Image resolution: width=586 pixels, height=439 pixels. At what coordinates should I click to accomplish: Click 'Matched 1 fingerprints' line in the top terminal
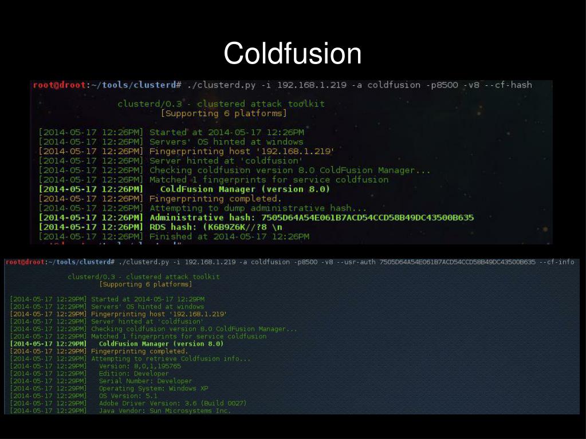tap(269, 180)
